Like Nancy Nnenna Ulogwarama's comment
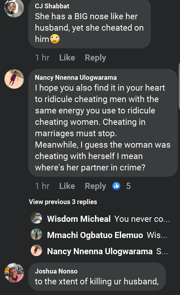Screen dimensions: 180x295 click(x=67, y=186)
